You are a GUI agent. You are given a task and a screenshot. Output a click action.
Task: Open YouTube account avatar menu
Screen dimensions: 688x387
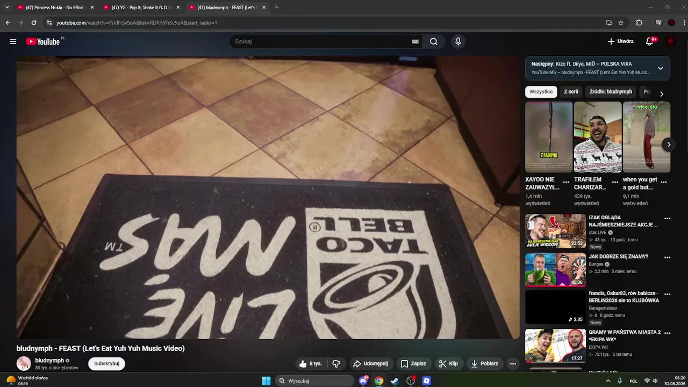point(671,41)
